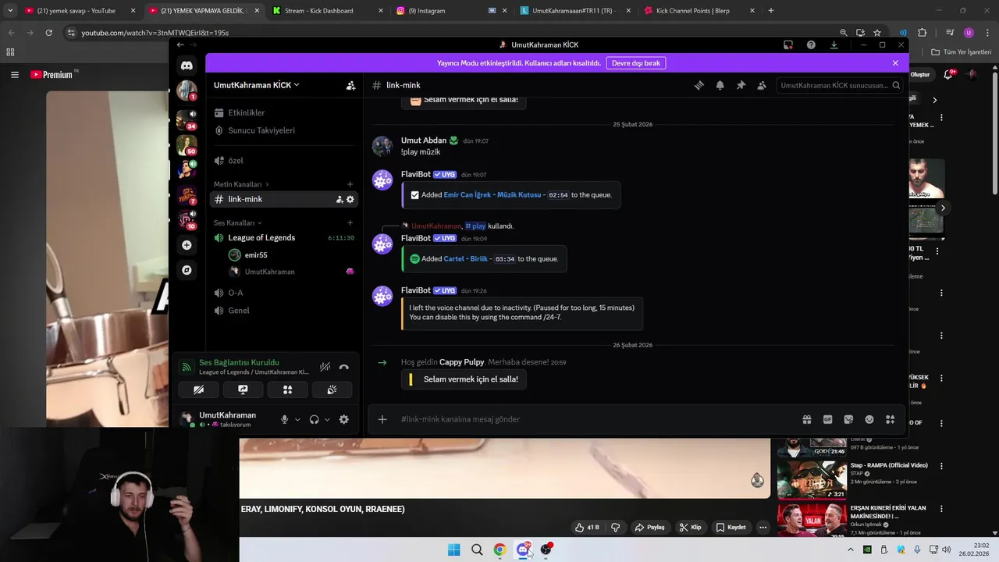
Task: Invite people icon next to server name
Action: 350,85
